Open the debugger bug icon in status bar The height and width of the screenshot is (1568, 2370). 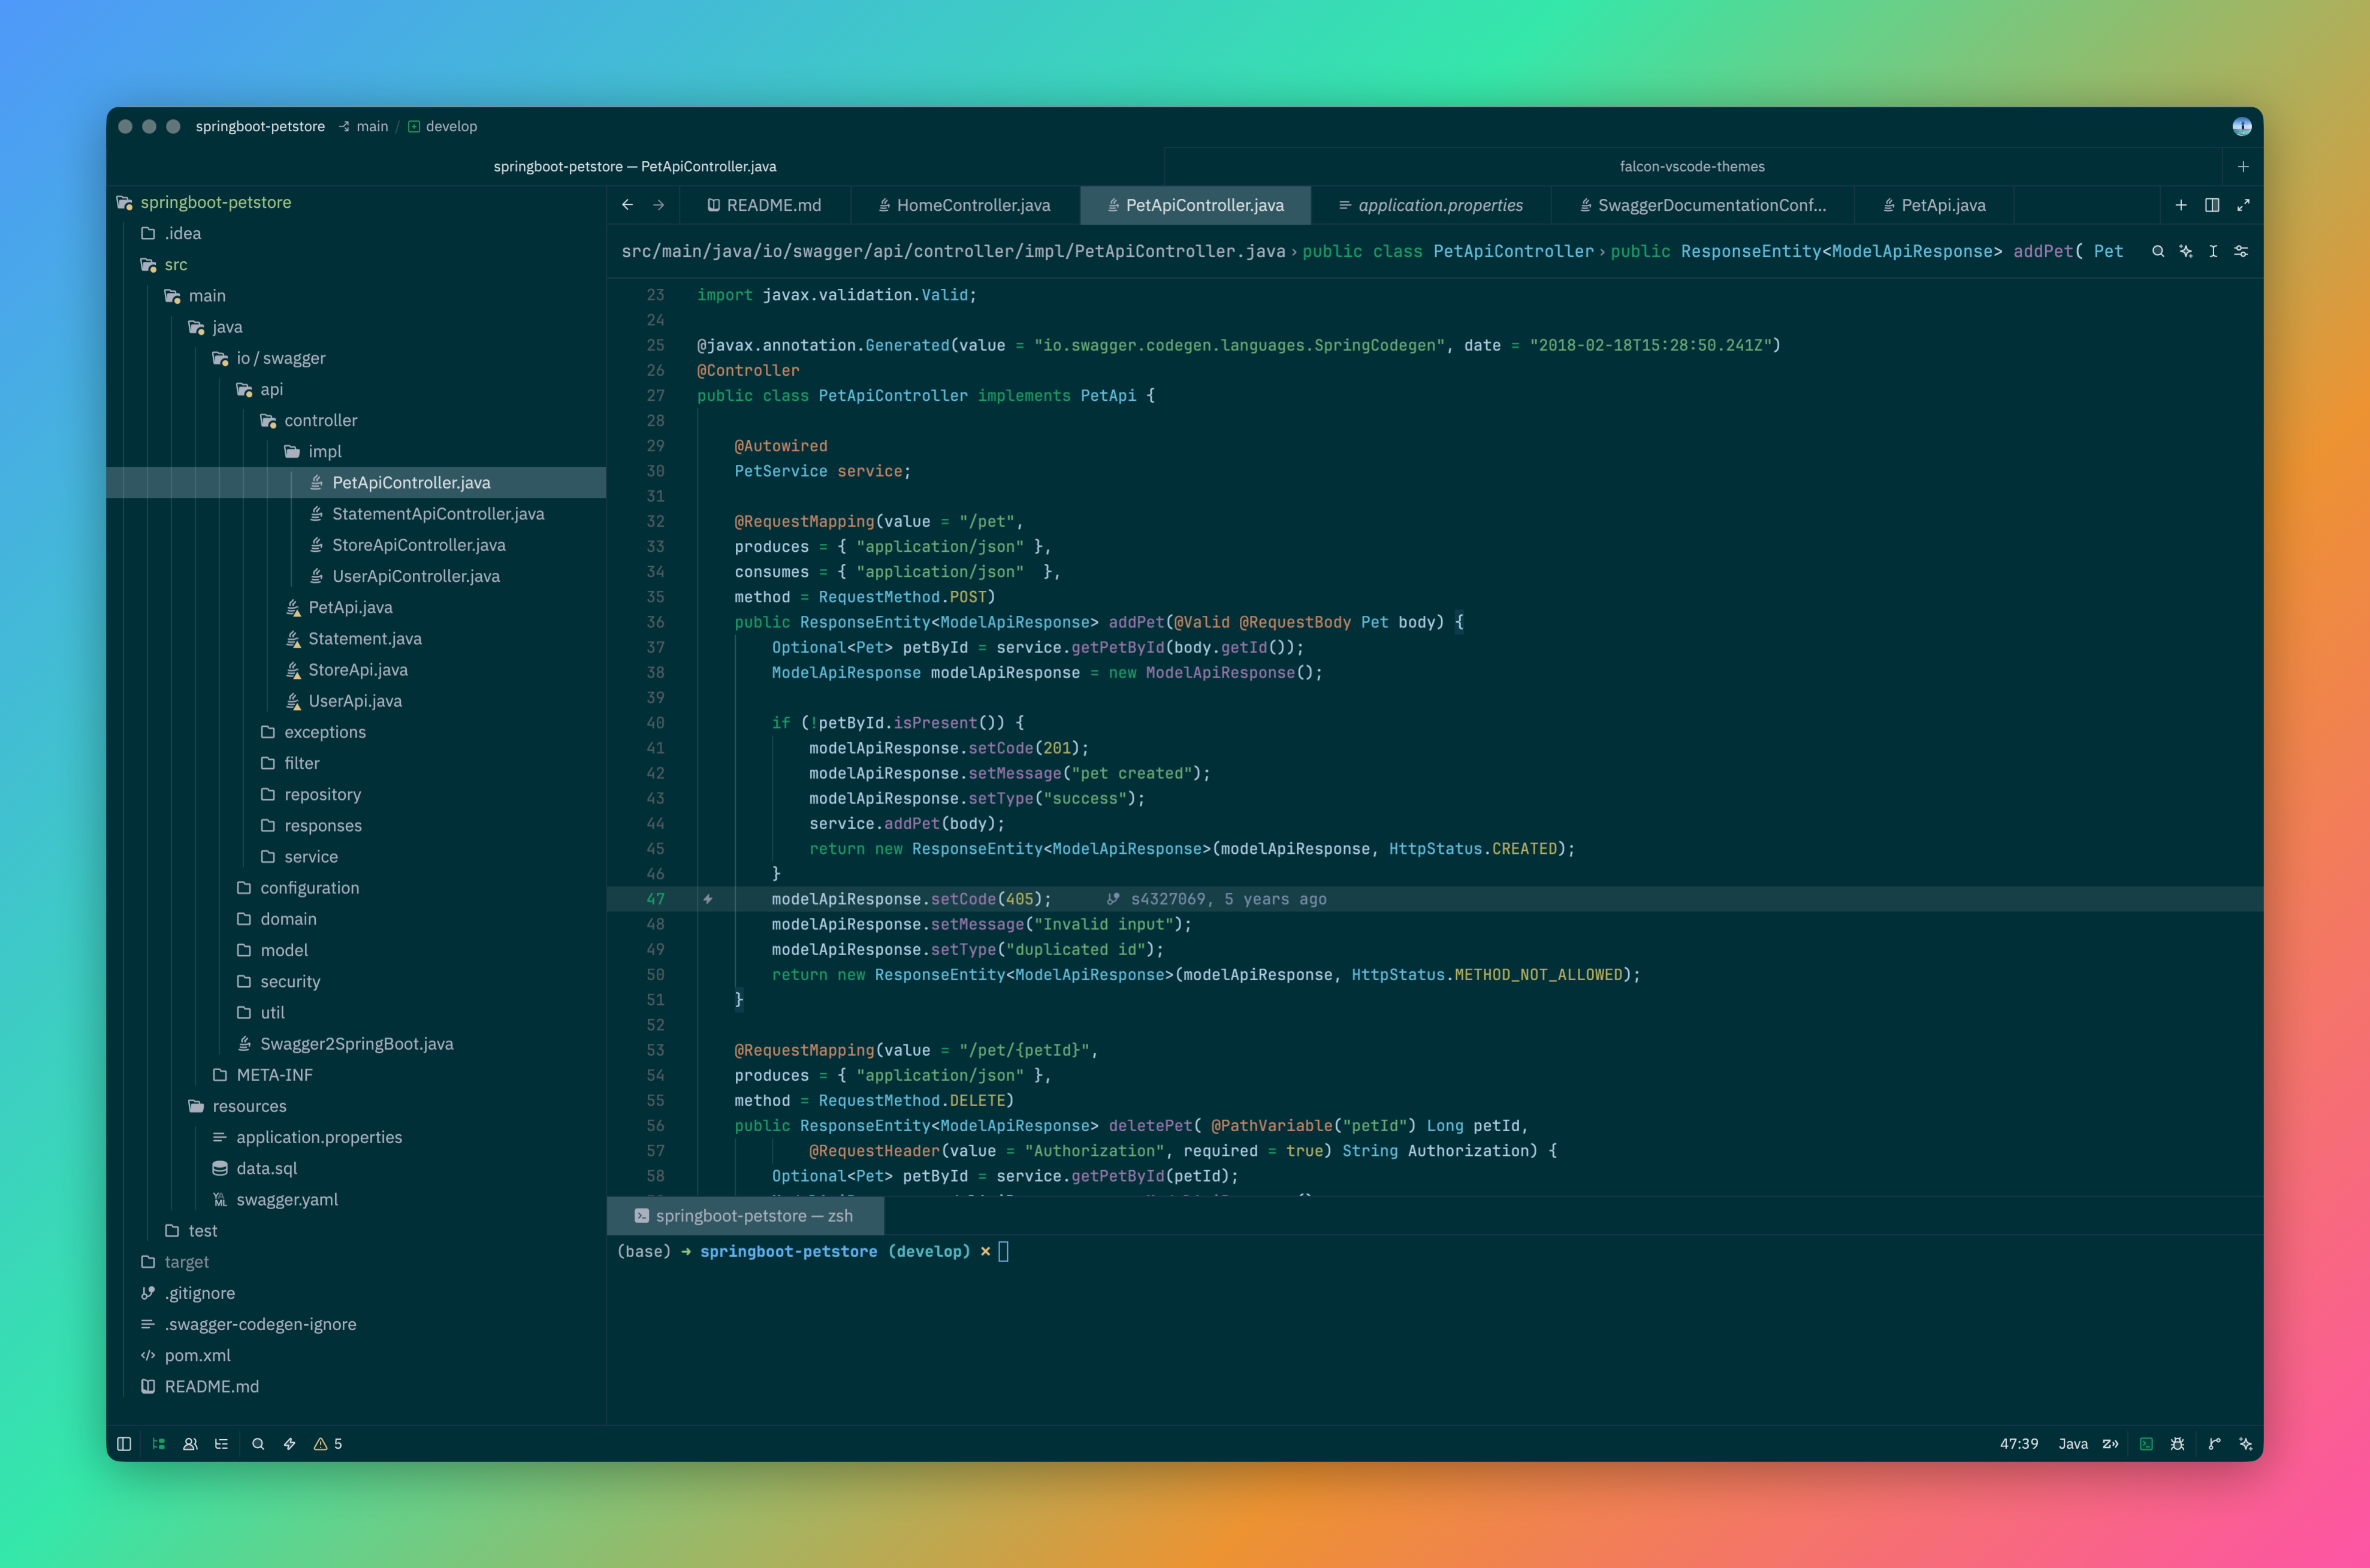[x=2177, y=1443]
